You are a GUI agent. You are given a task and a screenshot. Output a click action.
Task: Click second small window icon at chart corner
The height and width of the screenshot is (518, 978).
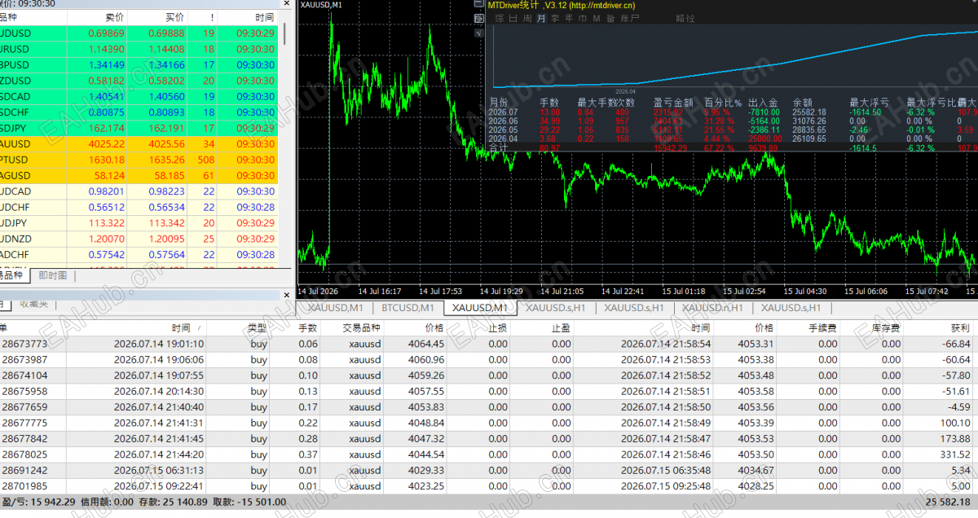[478, 19]
